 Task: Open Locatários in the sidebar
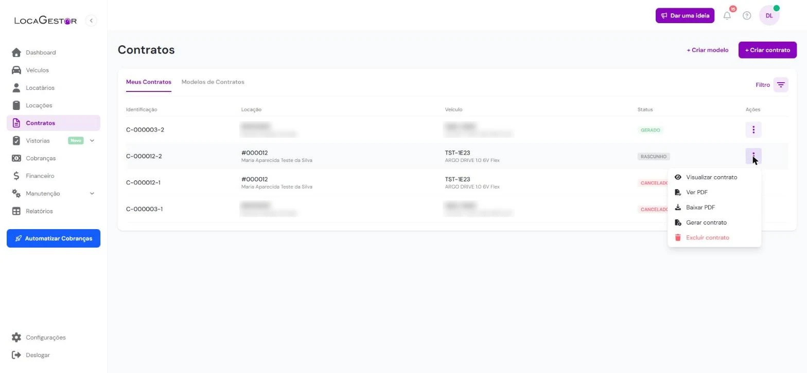[x=54, y=88]
